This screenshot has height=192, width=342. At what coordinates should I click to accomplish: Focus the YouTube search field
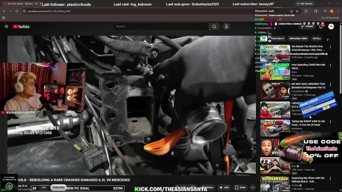(x=161, y=26)
